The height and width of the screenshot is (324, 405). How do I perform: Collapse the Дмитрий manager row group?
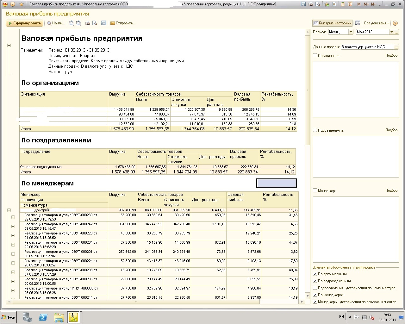coord(9,210)
